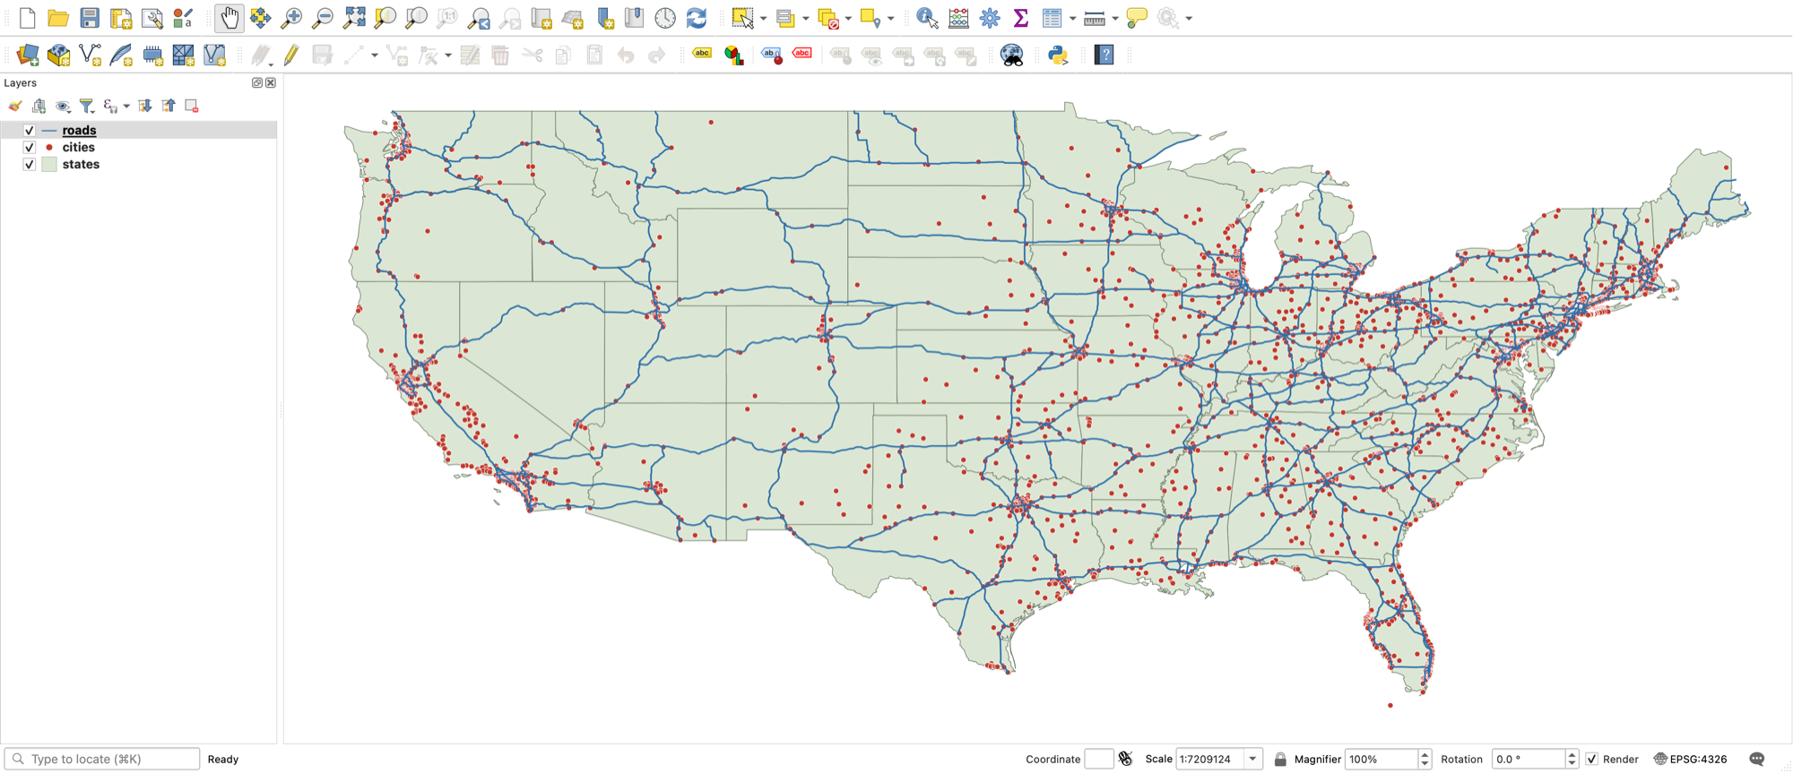Focus the Type to locate search
The image size is (1793, 773).
(x=101, y=759)
